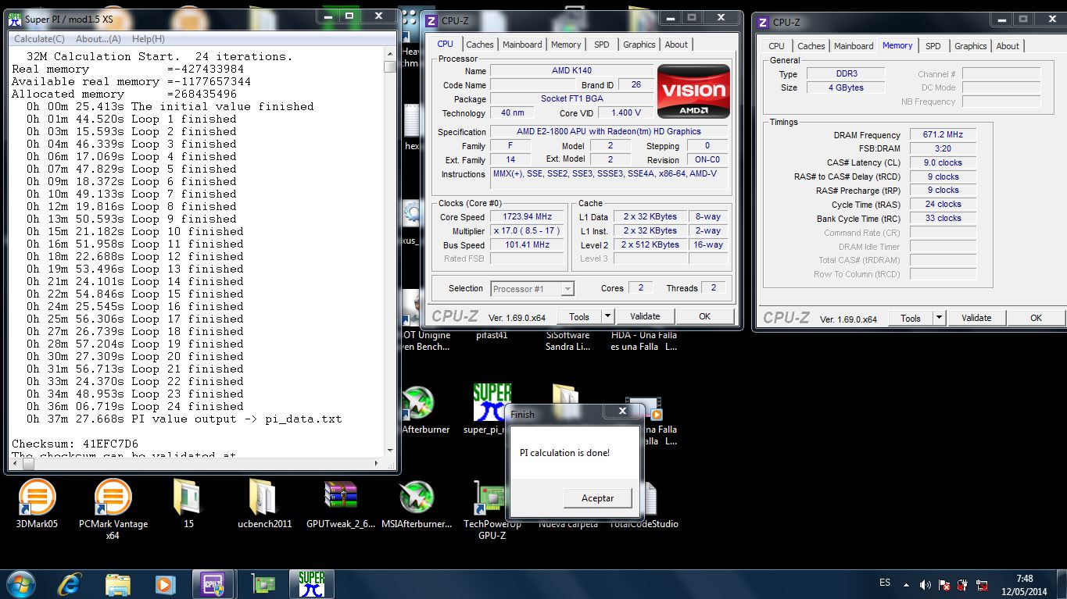Switch to Mainboard tab in left CPU-Z
This screenshot has width=1067, height=599.
pos(522,45)
